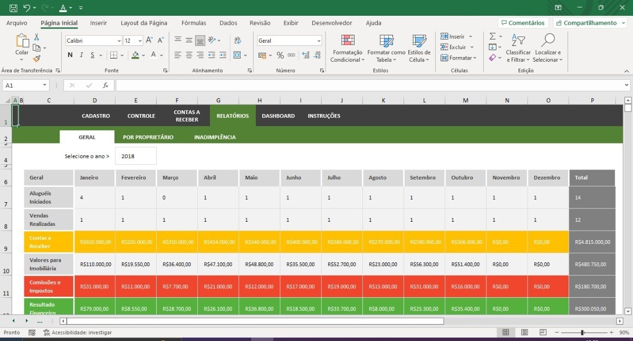Click the AutoSum sigma icon
The height and width of the screenshot is (341, 633).
click(492, 36)
